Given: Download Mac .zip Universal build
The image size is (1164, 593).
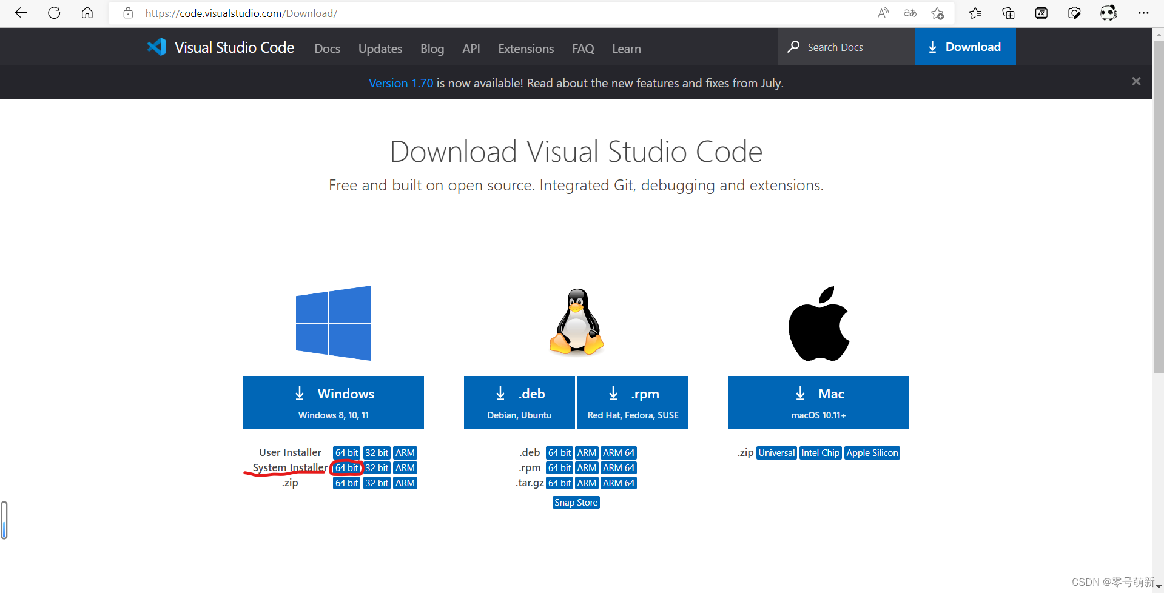Looking at the screenshot, I should [x=776, y=453].
